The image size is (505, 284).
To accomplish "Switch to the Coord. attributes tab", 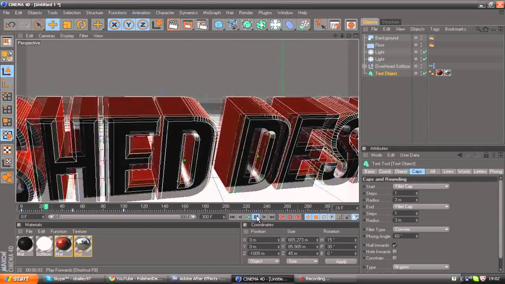I will [x=385, y=171].
